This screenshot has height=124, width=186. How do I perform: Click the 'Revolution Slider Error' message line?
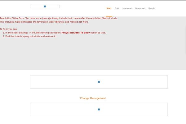point(59,18)
